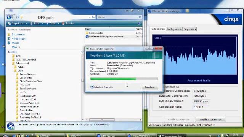The image size is (244, 137).
Task: Select the XenServer-5.0.0-Update1.xsupdate file icon
Action: [x=87, y=37]
